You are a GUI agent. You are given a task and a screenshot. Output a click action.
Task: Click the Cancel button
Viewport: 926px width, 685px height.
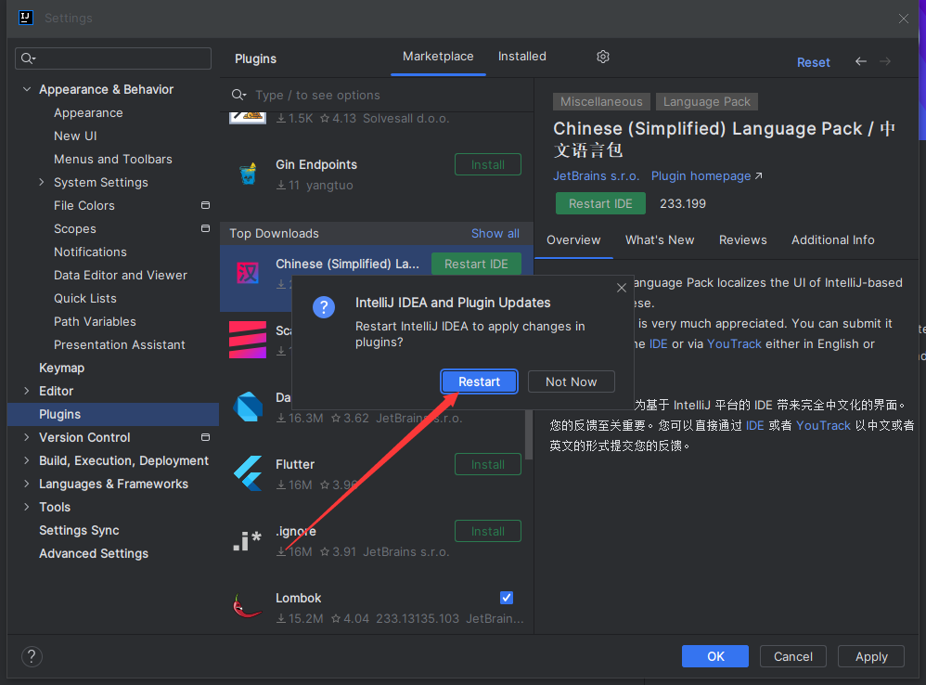(x=792, y=656)
